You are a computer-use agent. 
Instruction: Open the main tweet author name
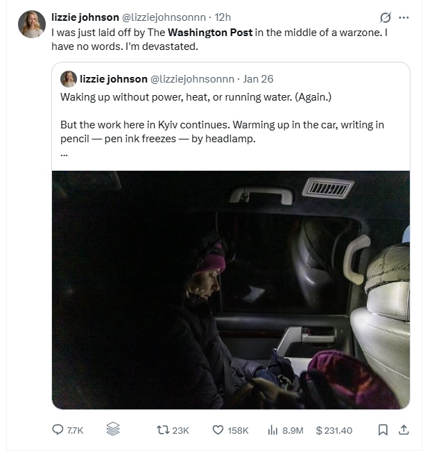click(x=85, y=17)
